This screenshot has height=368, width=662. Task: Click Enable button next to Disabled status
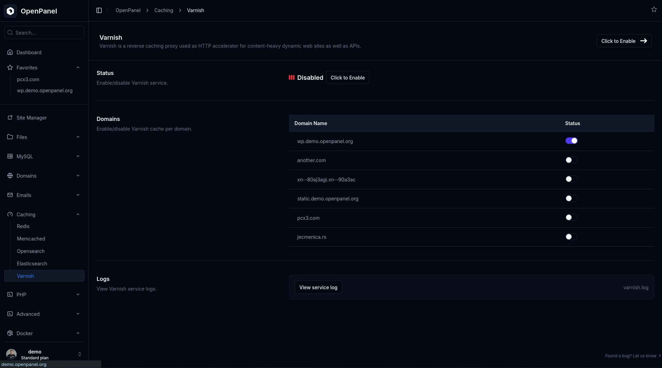pos(348,77)
